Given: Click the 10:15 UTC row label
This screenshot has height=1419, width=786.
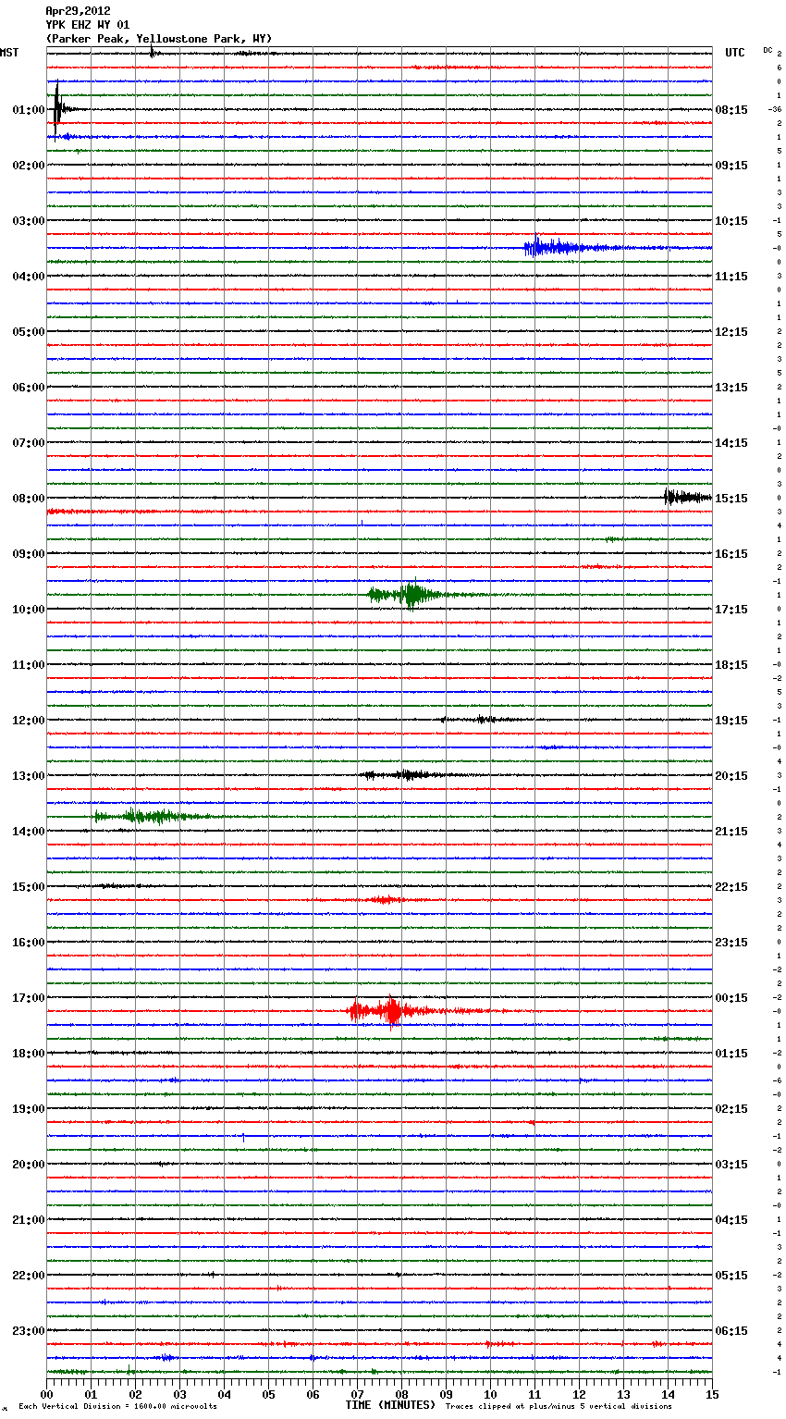Looking at the screenshot, I should [x=731, y=221].
